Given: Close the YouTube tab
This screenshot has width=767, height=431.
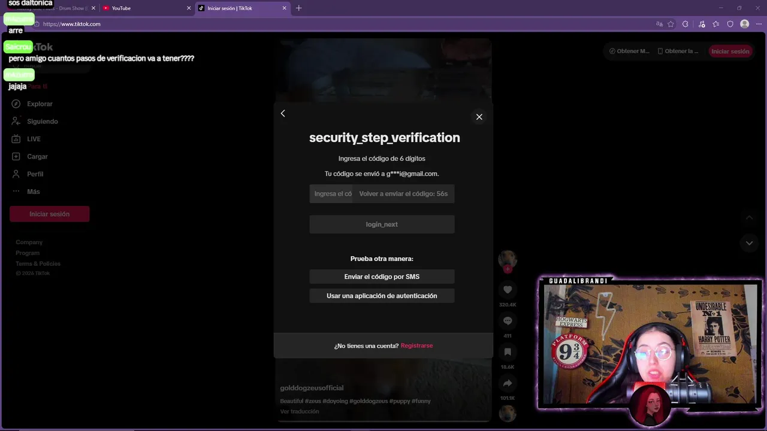Looking at the screenshot, I should [189, 8].
